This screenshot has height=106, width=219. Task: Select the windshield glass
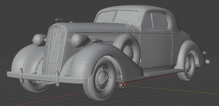[117, 16]
